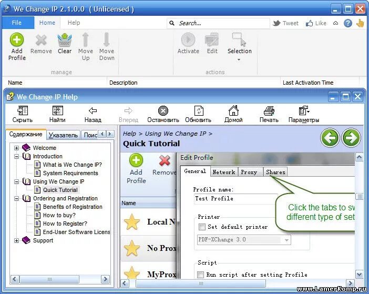Click the blue question mark help icon
Image resolution: width=369 pixels, height=294 pixels.
pyautogui.click(x=348, y=23)
